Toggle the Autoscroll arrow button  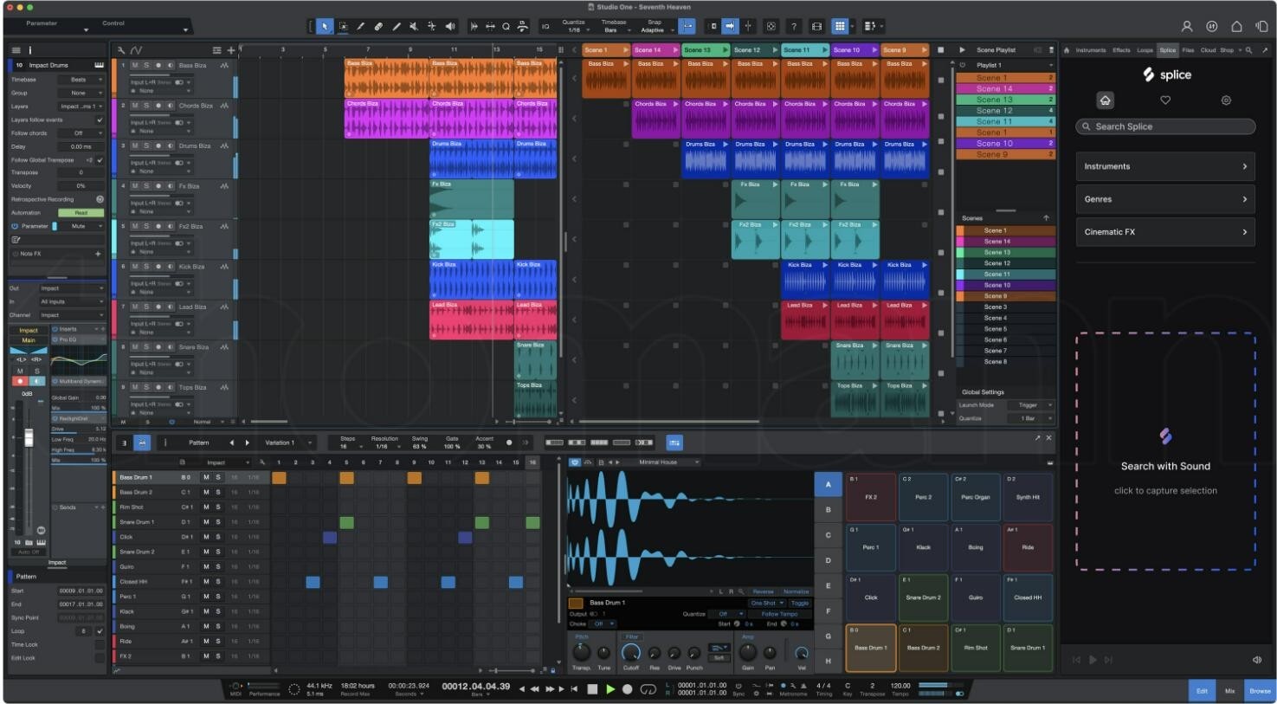(729, 27)
